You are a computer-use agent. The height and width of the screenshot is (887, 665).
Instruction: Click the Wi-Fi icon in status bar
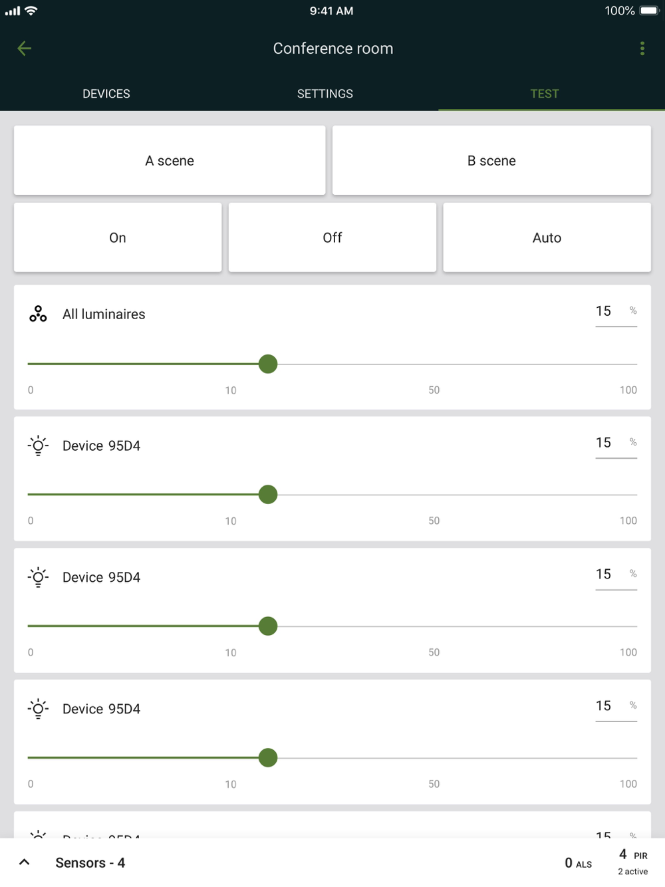click(x=31, y=11)
